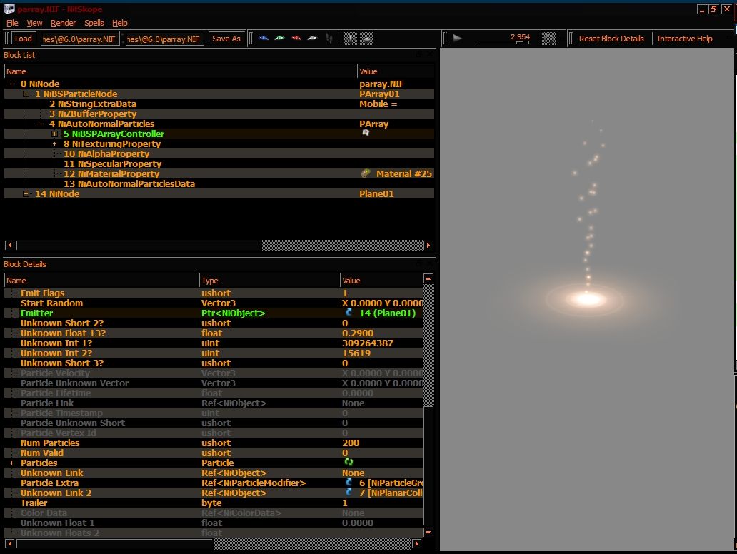
Task: Click the Unknown Float 13? value 0.2900
Action: click(x=358, y=333)
